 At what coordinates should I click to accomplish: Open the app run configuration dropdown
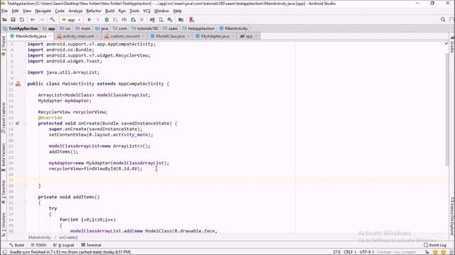coord(71,20)
